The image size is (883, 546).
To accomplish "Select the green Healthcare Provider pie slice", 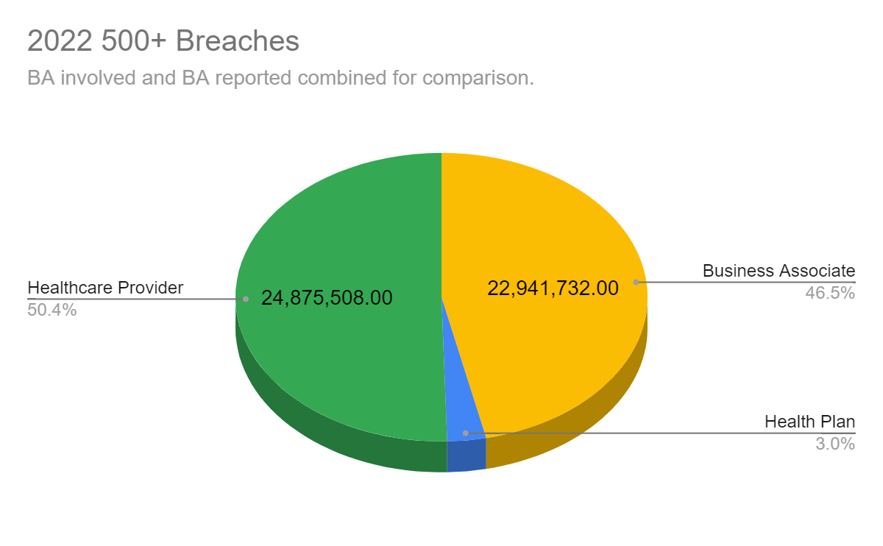I will 338,221.
